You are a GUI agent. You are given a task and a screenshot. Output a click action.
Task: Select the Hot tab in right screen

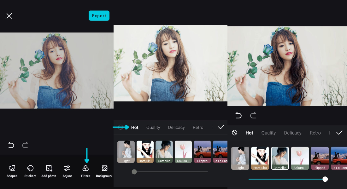(x=249, y=133)
